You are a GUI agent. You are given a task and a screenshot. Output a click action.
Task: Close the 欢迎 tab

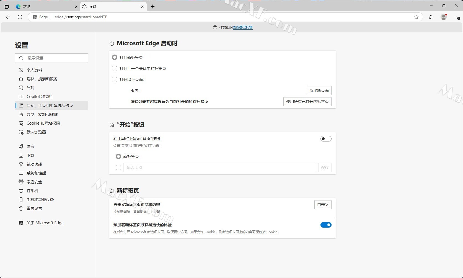[x=76, y=7]
